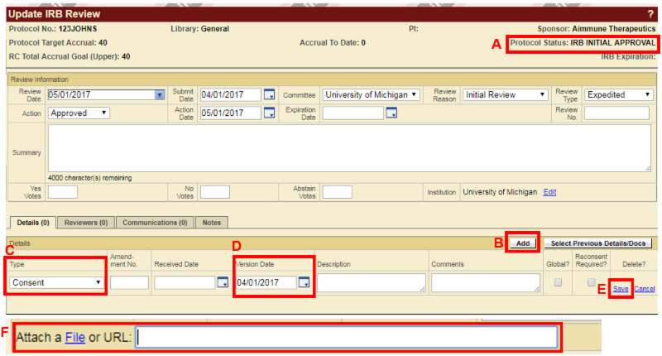Image resolution: width=662 pixels, height=356 pixels.
Task: Expand the Review Date dropdown
Action: (x=160, y=94)
